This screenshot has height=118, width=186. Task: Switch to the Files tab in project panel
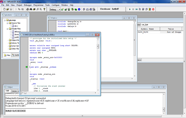[x=7, y=55]
